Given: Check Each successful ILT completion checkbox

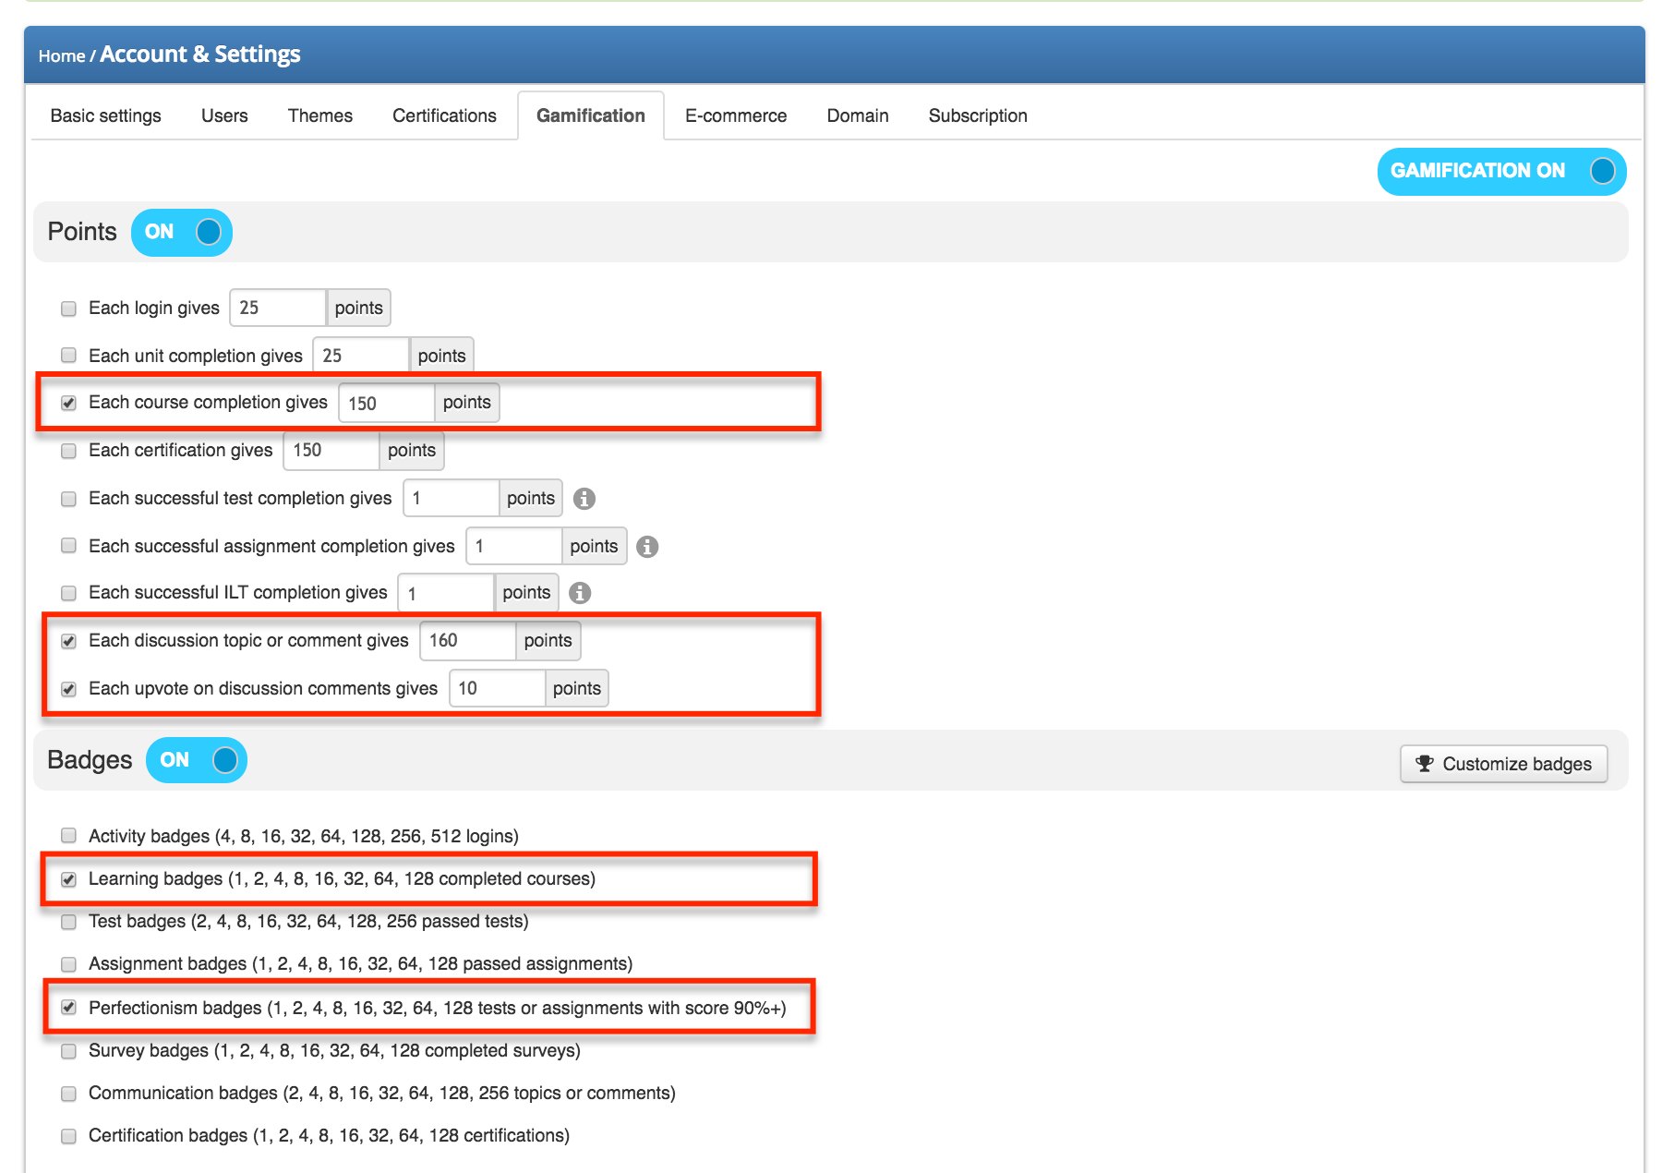Looking at the screenshot, I should tap(68, 593).
